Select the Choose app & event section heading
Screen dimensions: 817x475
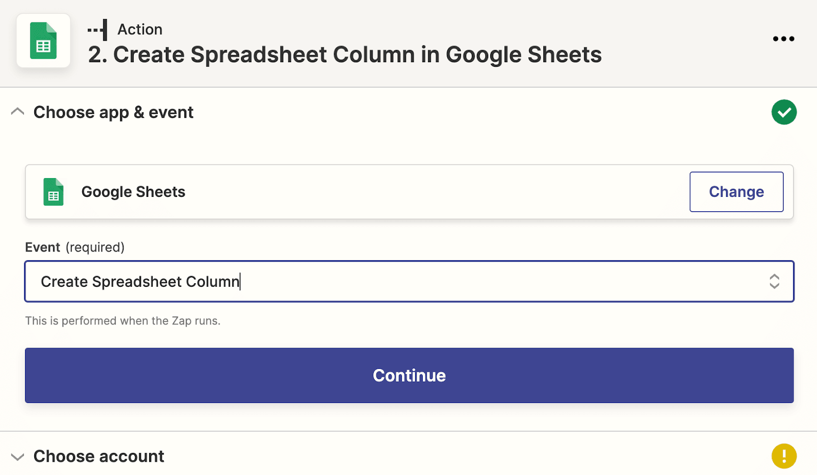(113, 112)
